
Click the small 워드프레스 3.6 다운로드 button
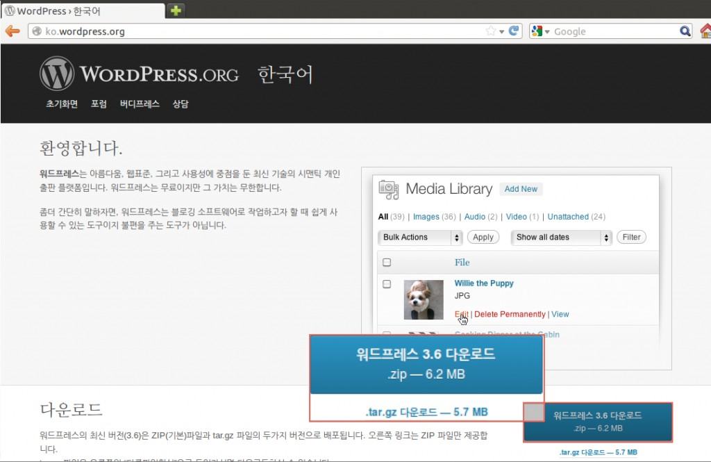598,422
